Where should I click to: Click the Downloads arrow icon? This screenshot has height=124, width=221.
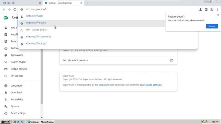click(x=6, y=93)
